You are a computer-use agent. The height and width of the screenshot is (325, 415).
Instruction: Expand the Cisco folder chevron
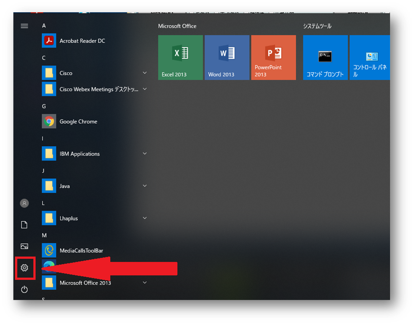tap(145, 73)
